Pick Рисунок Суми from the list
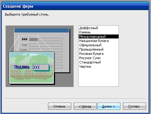 [98, 58]
